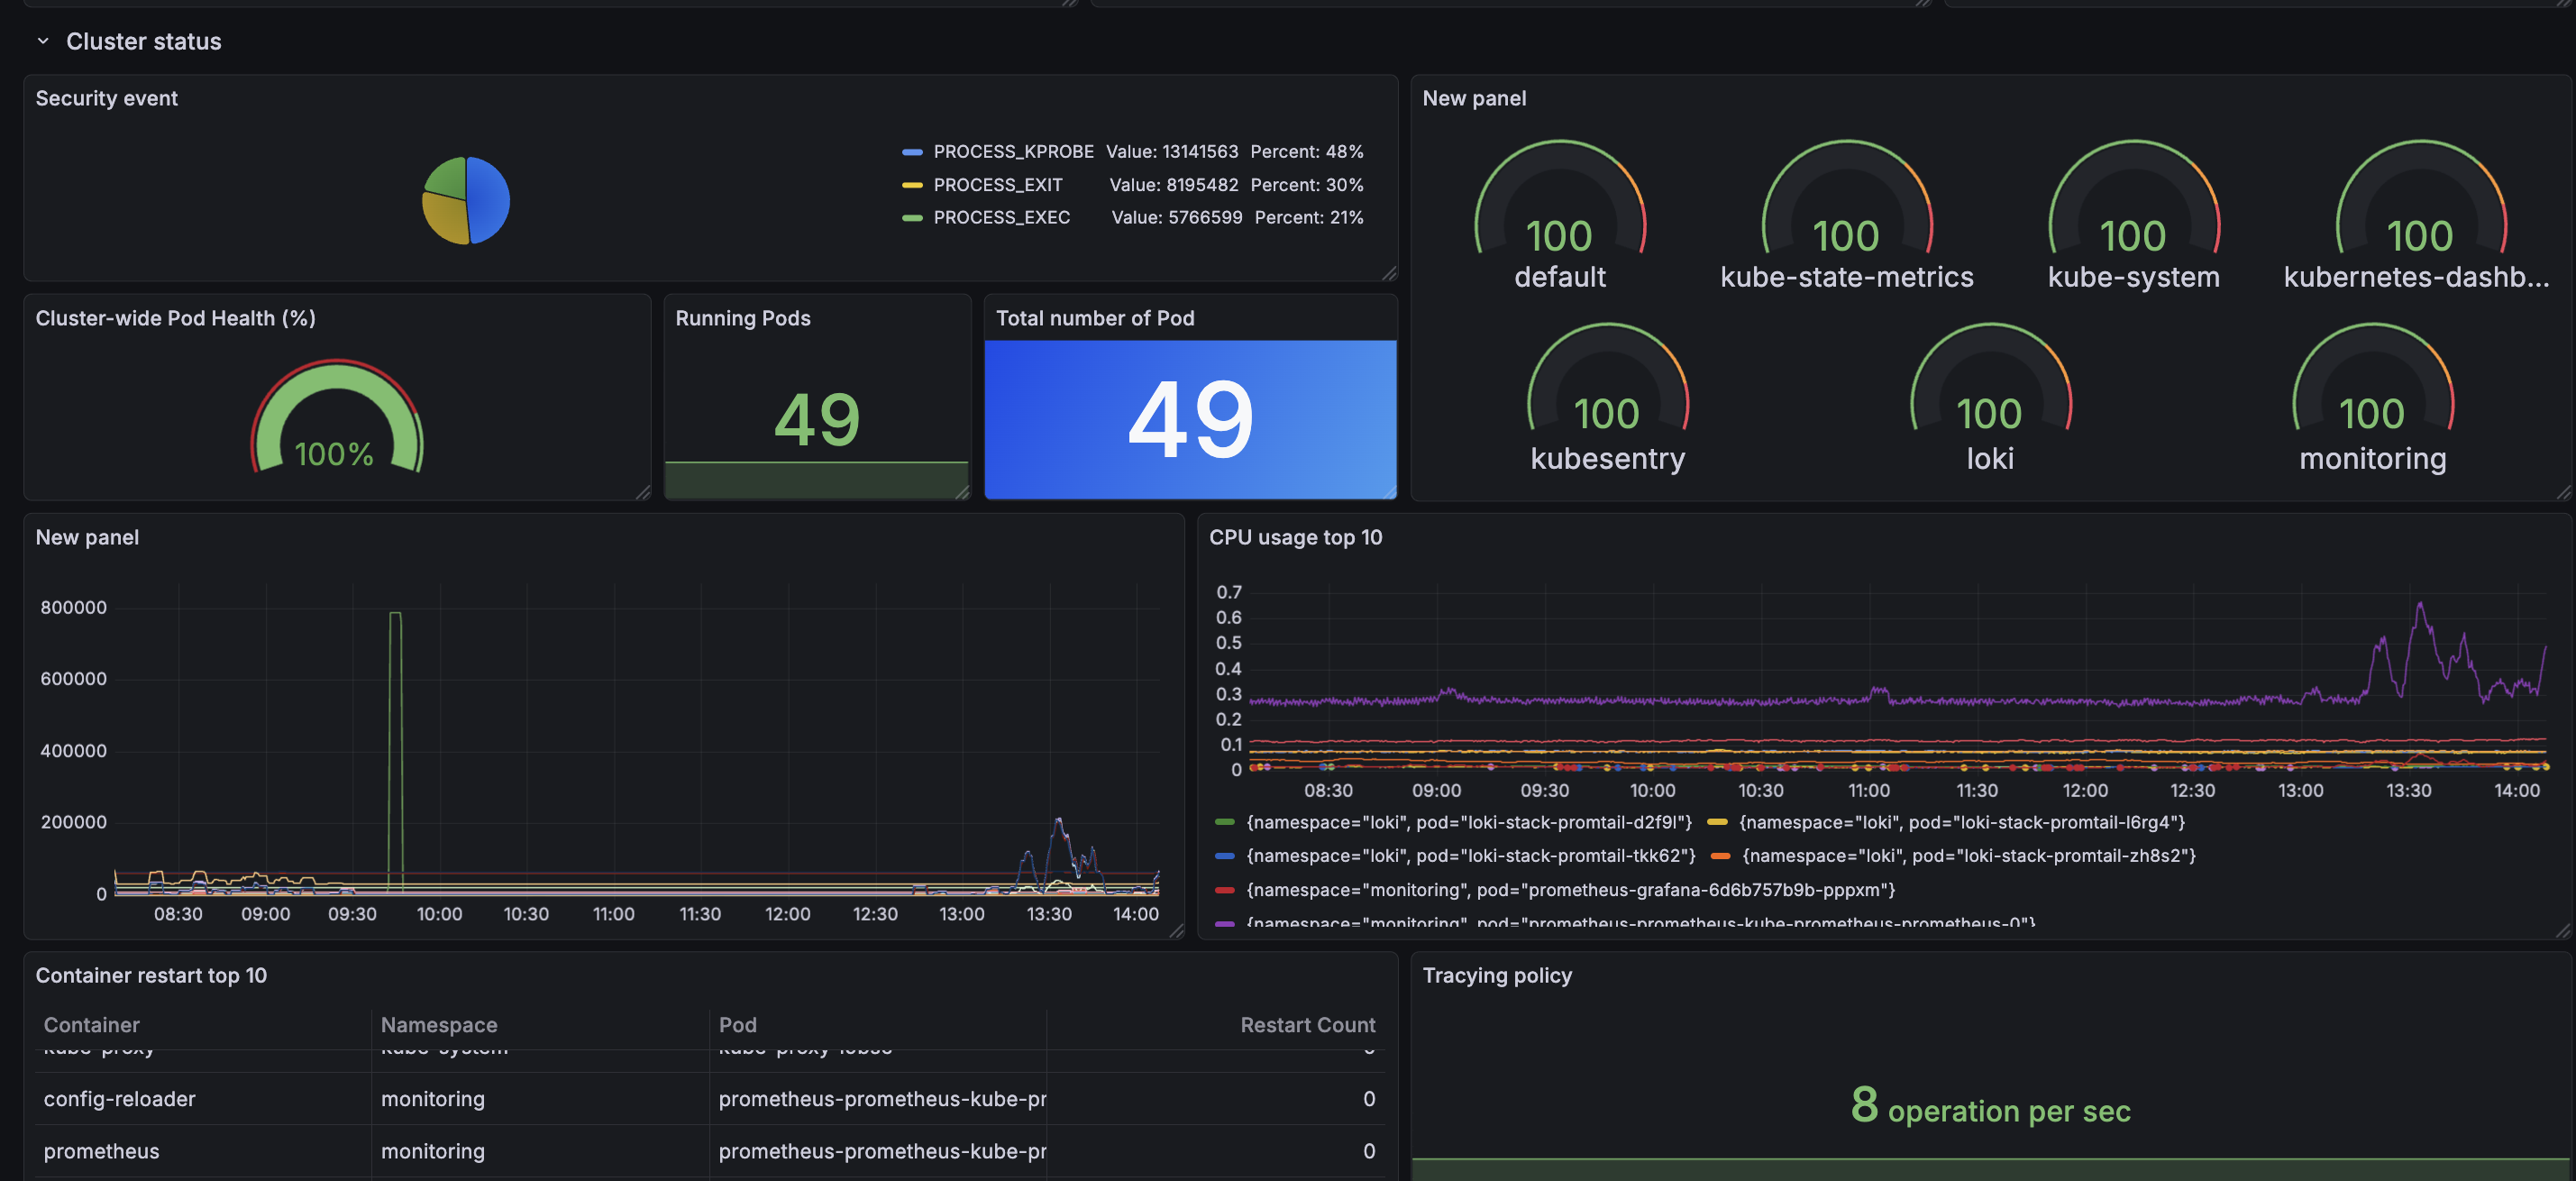Screen dimensions: 2576x1181
Task: Click Total number of Pod resize handle
Action: [1389, 492]
